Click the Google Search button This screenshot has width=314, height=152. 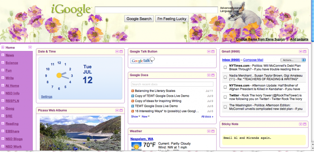[139, 19]
